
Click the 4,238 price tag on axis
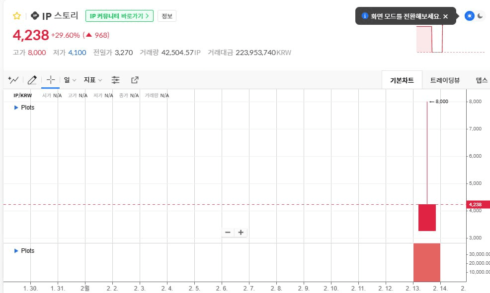[x=478, y=204]
